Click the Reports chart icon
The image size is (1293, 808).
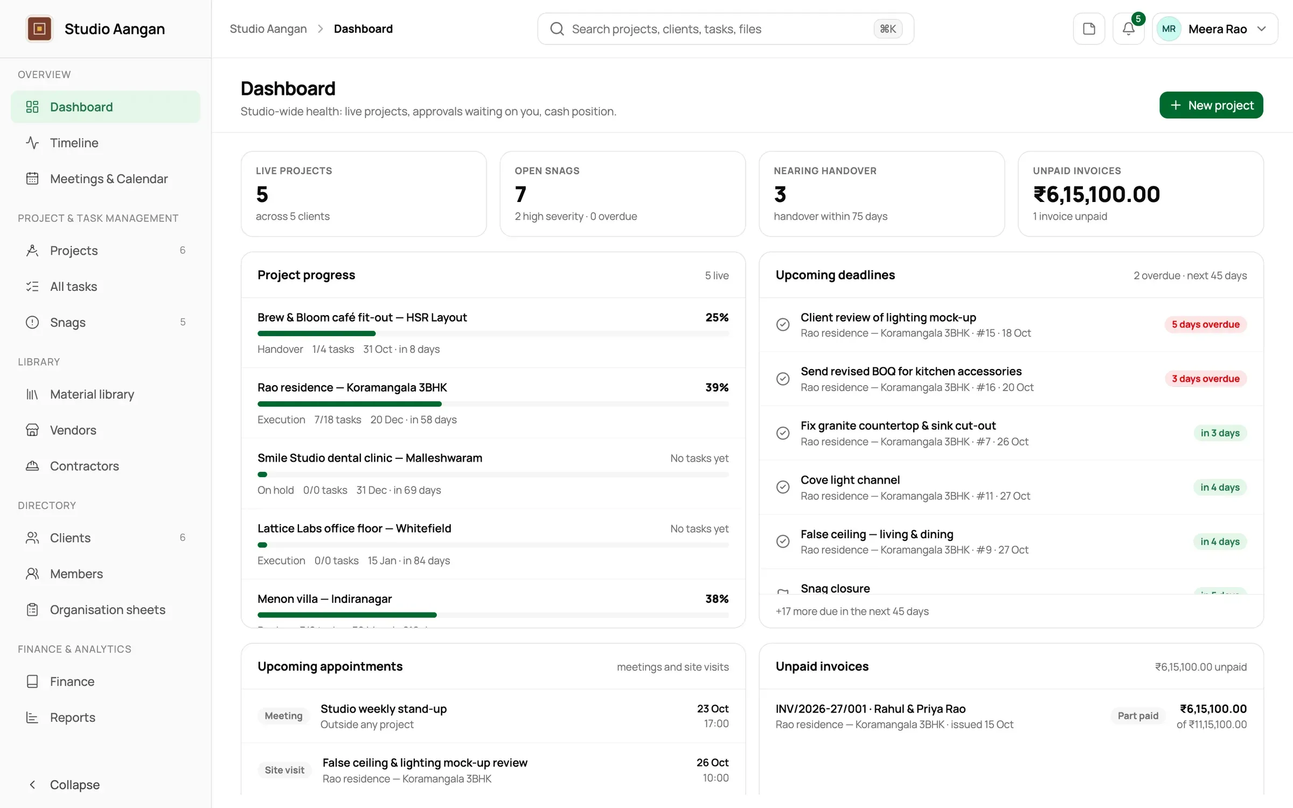pos(32,718)
